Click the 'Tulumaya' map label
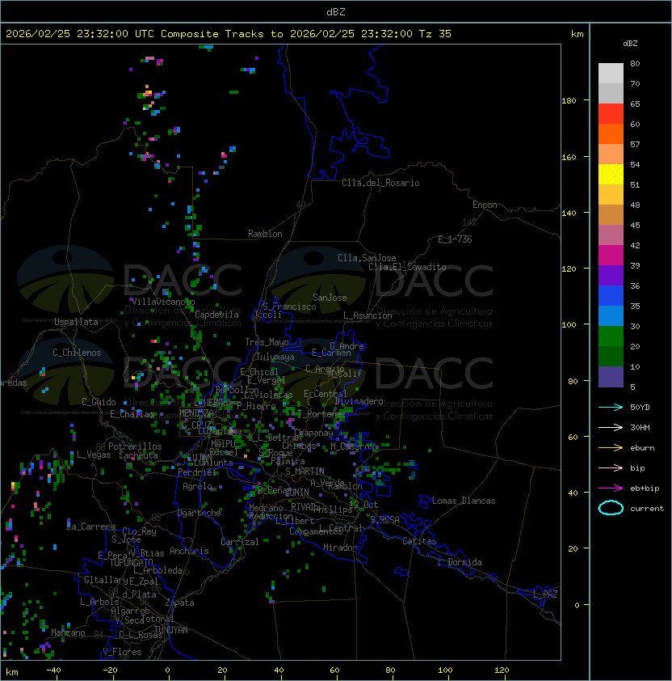 [275, 357]
